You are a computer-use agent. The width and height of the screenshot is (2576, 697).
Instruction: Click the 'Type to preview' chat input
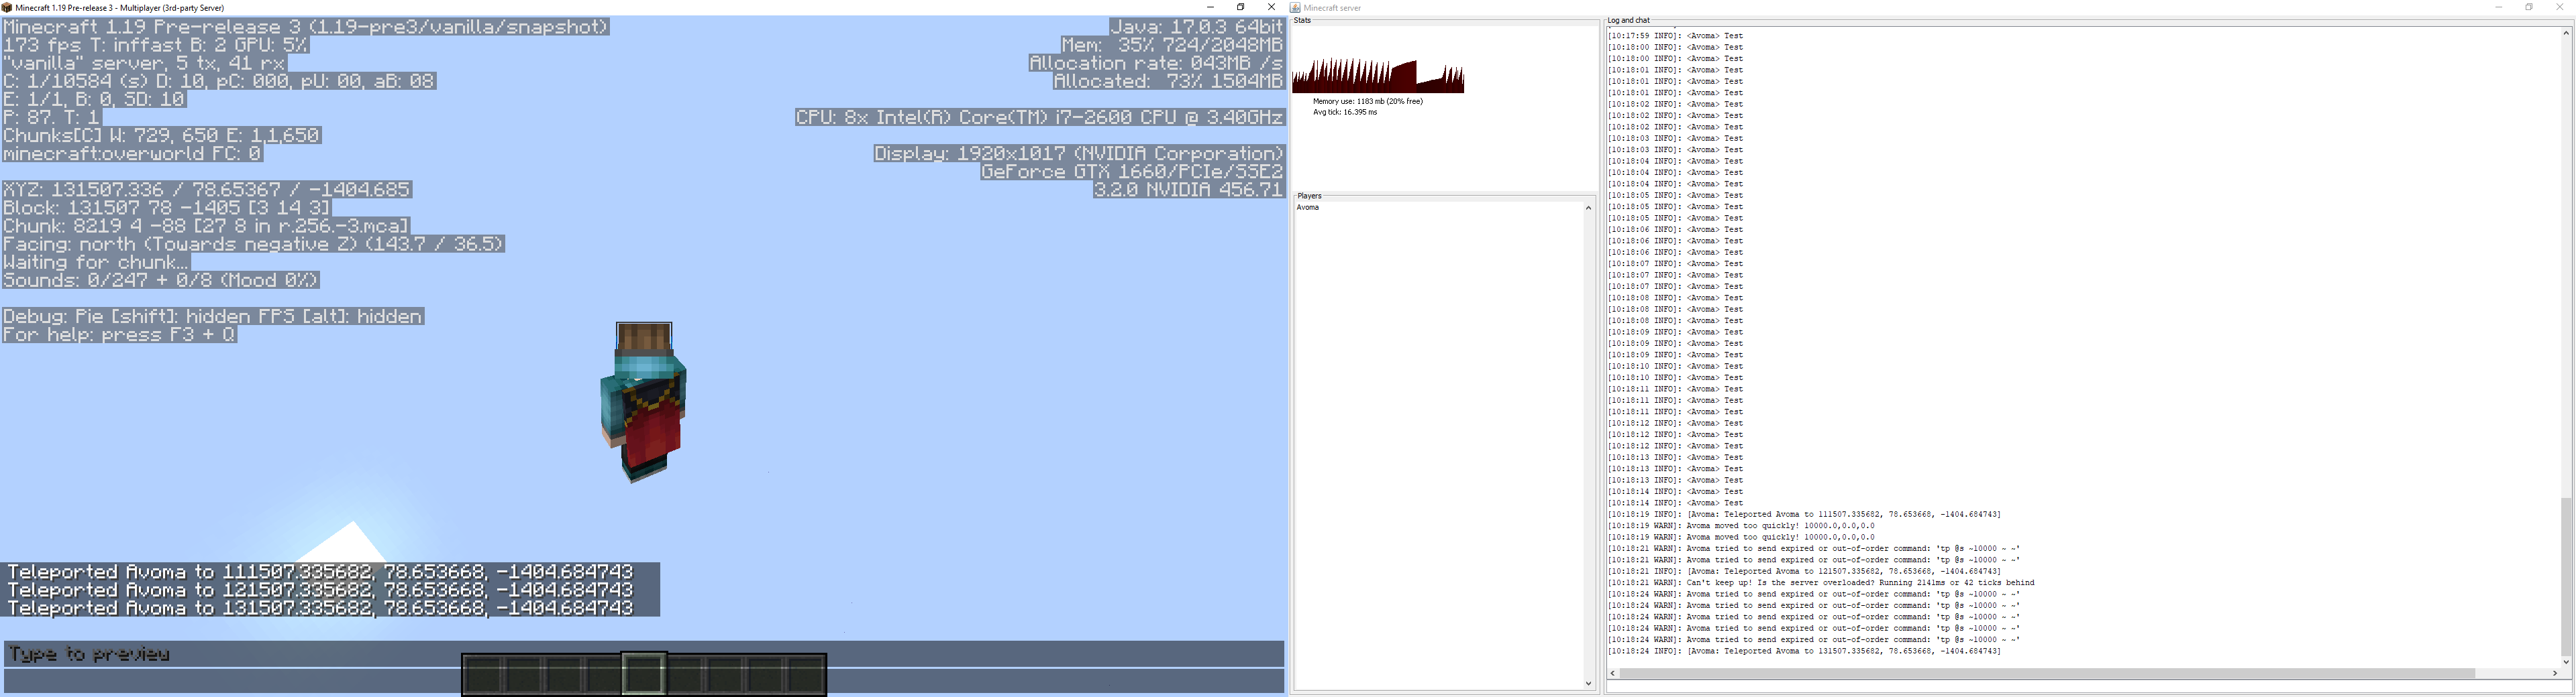click(x=644, y=654)
